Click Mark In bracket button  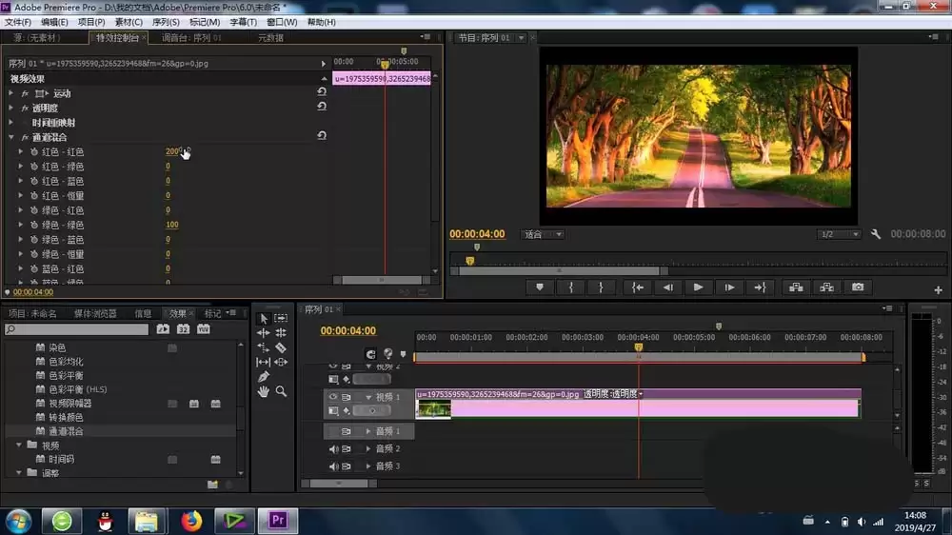pos(570,287)
